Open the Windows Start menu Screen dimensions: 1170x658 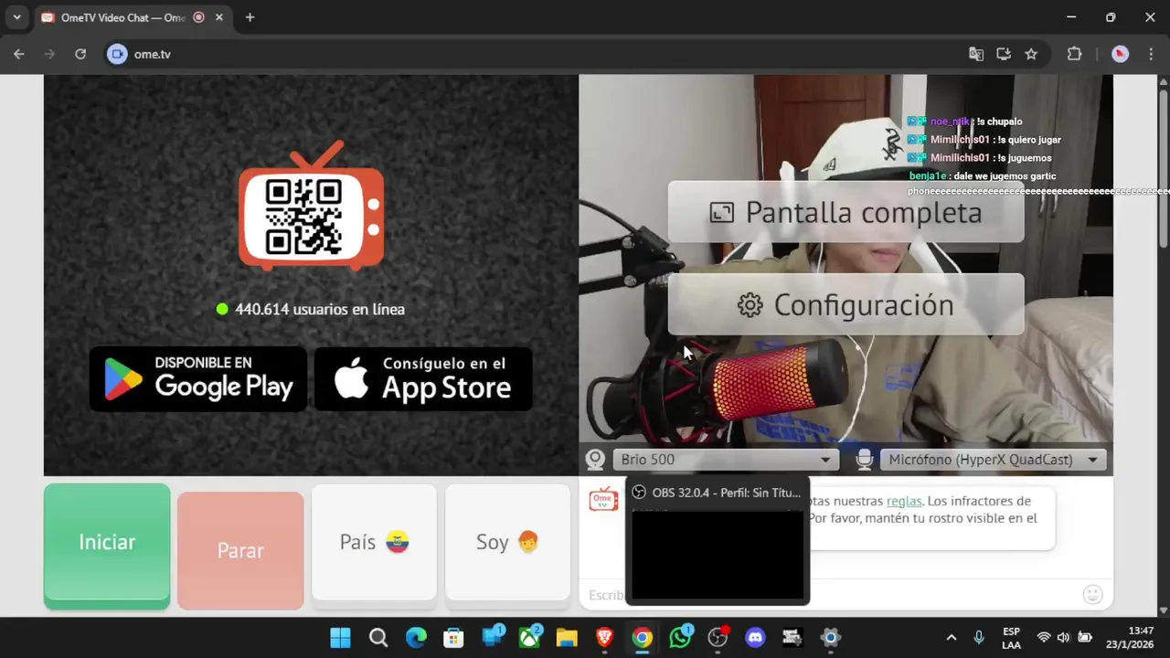tap(340, 638)
